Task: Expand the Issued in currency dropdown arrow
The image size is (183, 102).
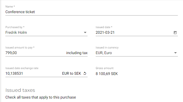Action: [175, 53]
